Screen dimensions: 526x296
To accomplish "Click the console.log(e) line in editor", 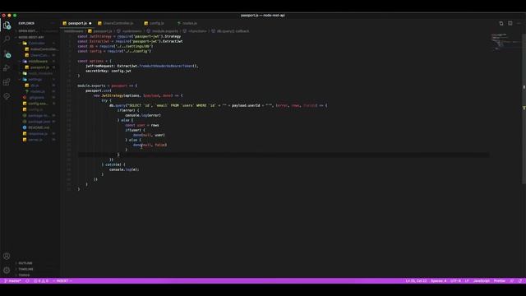I will 124,169.
